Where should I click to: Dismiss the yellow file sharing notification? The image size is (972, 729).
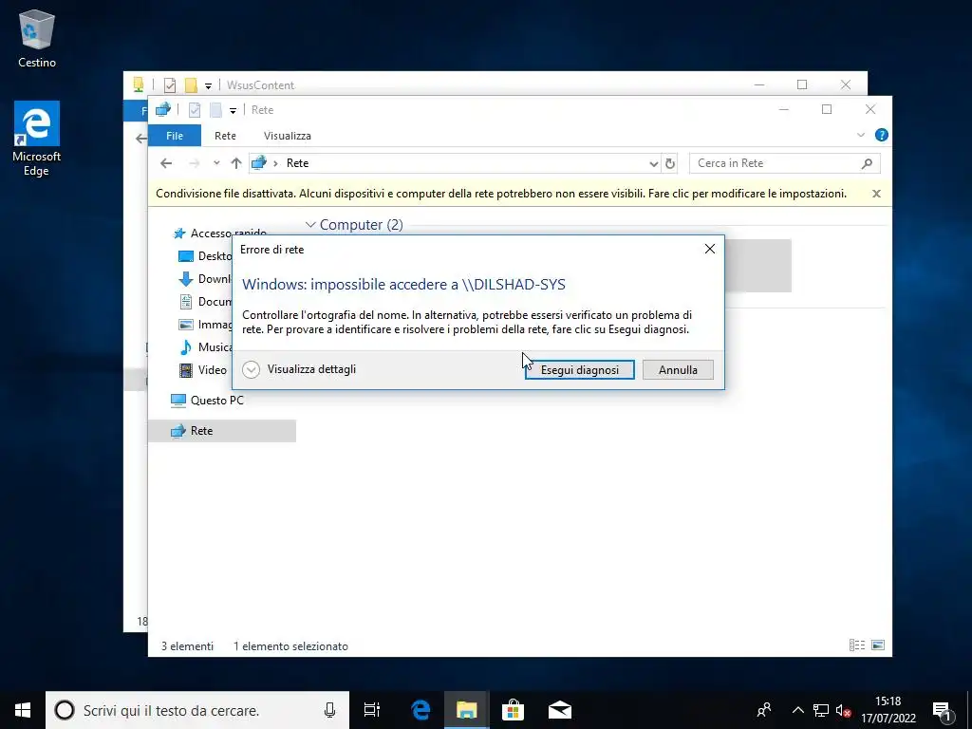876,194
